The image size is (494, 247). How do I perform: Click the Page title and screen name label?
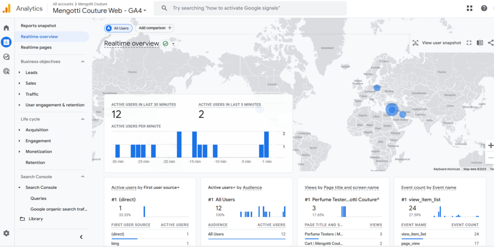[351, 188]
